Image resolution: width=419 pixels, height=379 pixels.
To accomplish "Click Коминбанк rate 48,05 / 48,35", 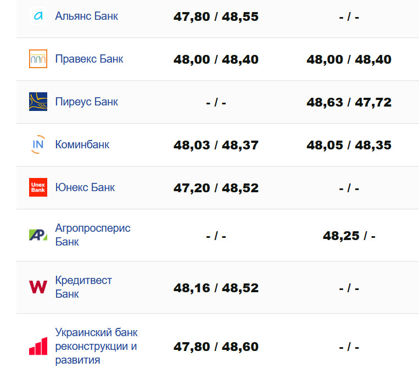I will 349,145.
